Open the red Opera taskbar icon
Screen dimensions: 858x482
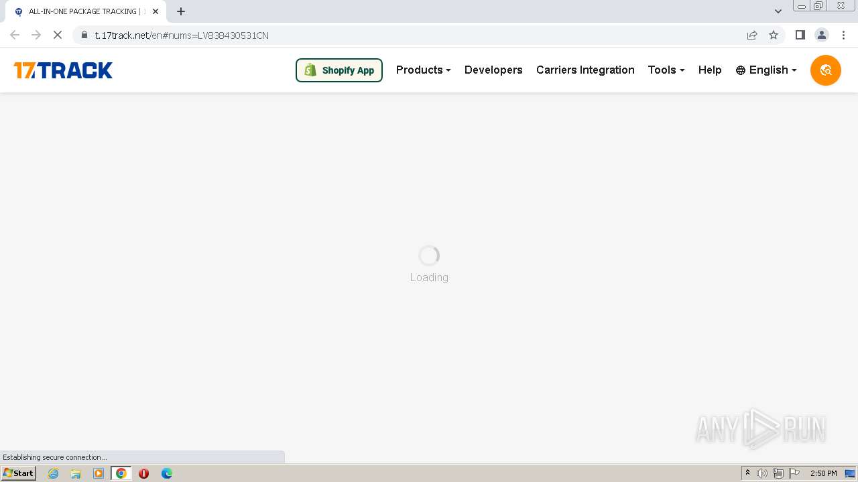click(x=143, y=473)
